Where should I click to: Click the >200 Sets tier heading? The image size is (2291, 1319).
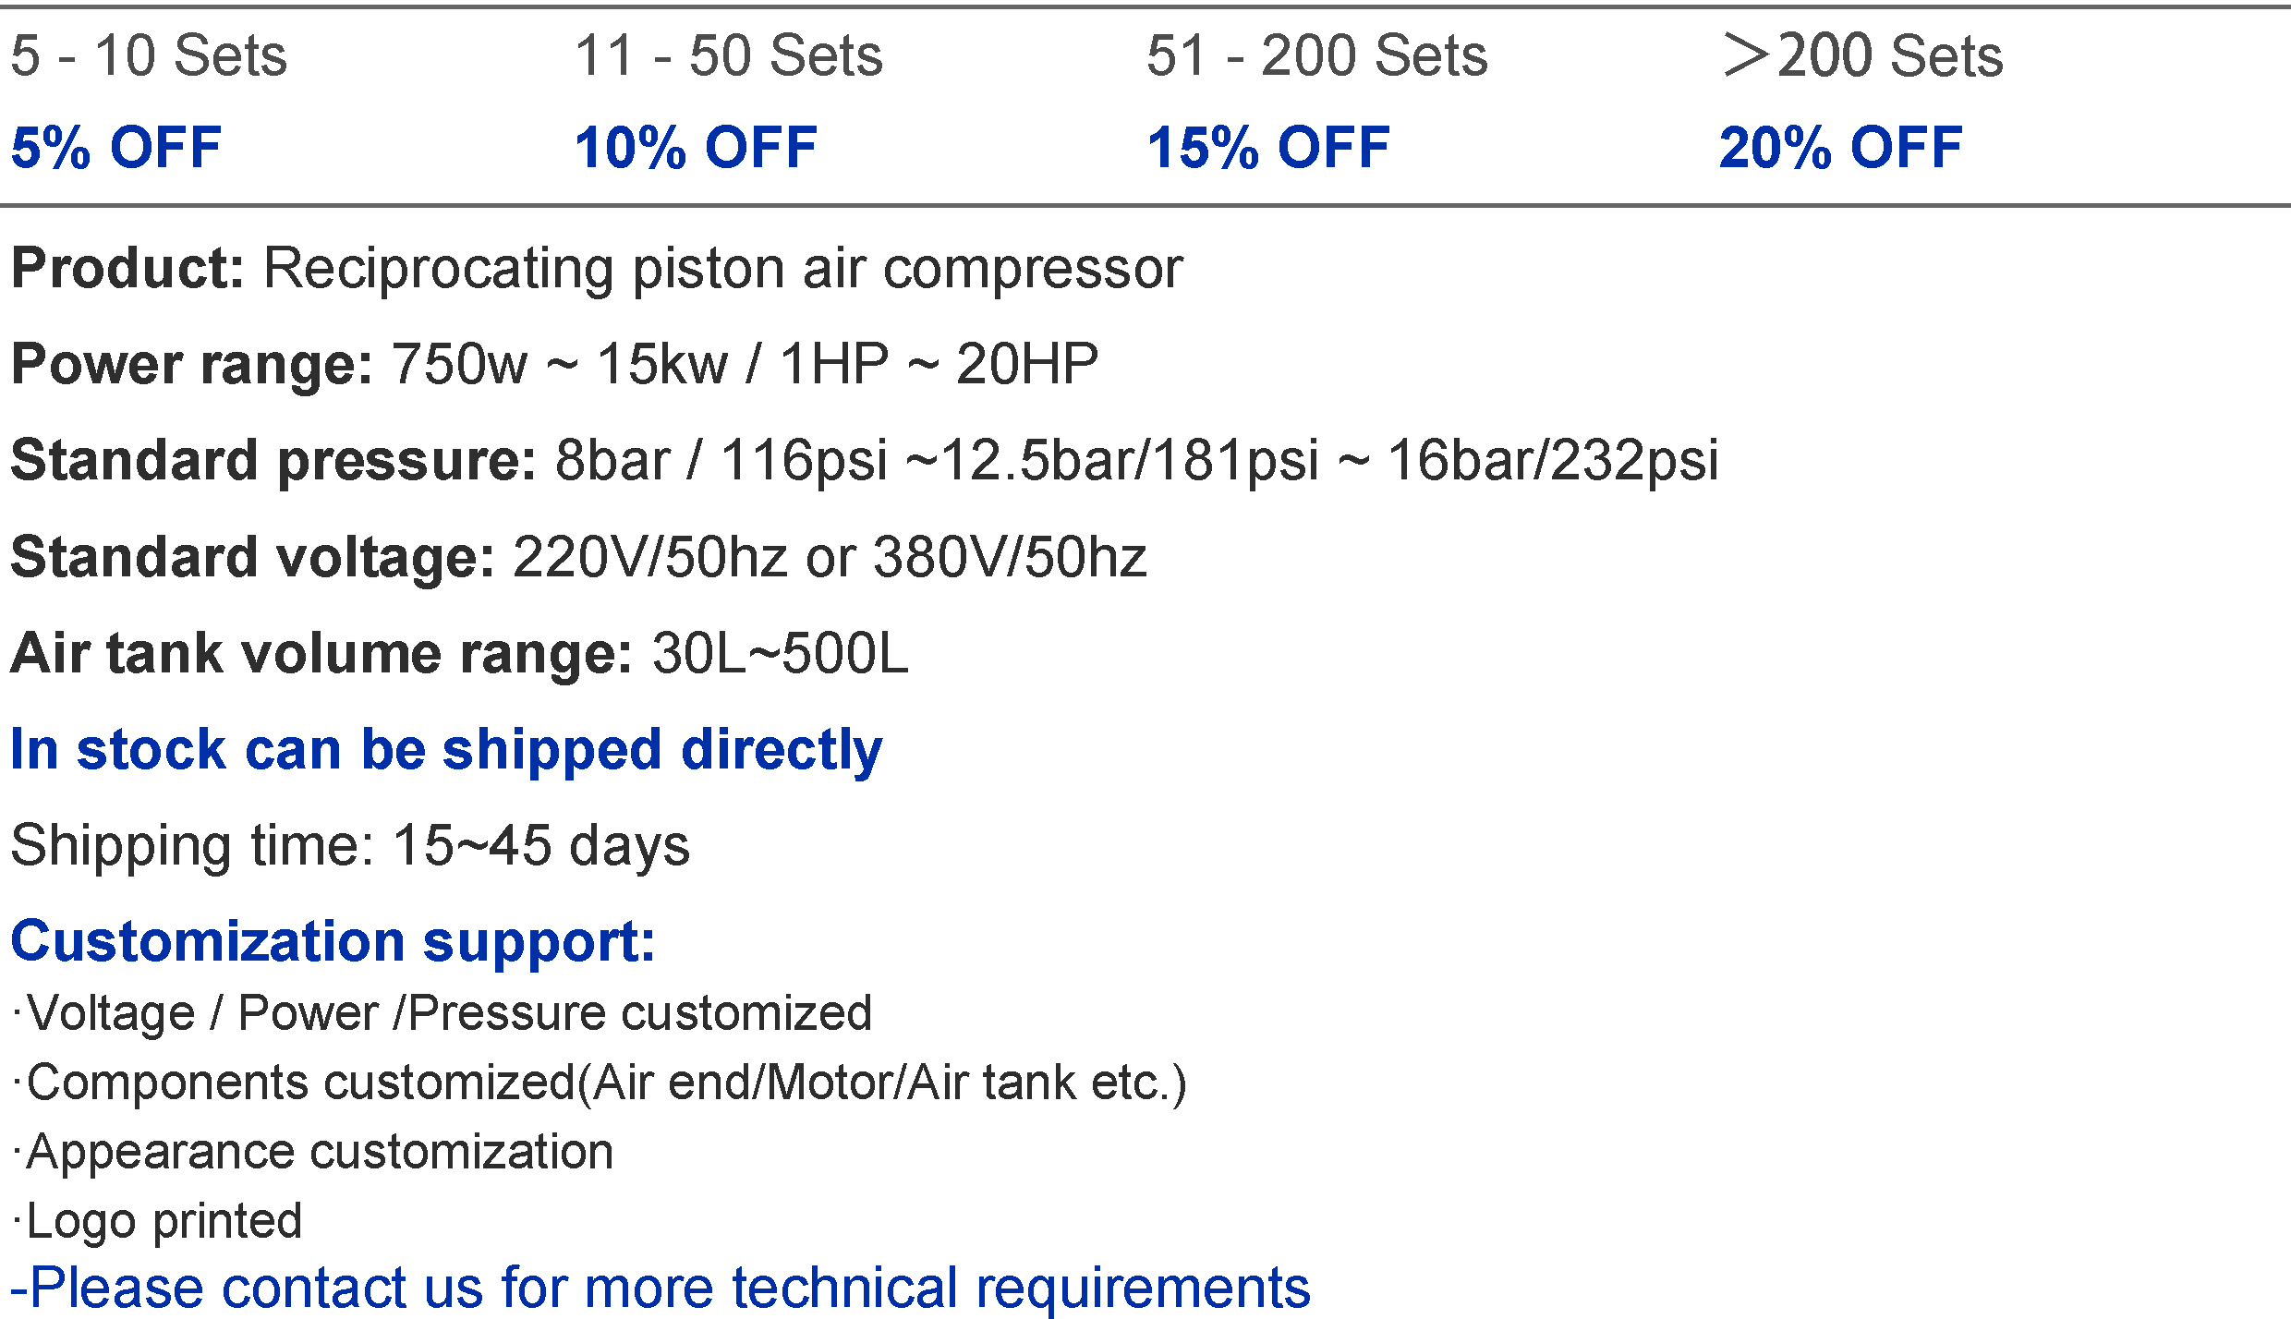point(1862,55)
